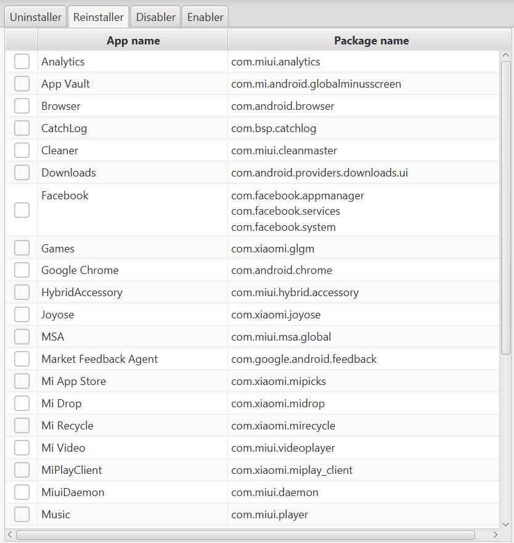Image resolution: width=514 pixels, height=543 pixels.
Task: Select the Disabler tab
Action: pyautogui.click(x=156, y=17)
